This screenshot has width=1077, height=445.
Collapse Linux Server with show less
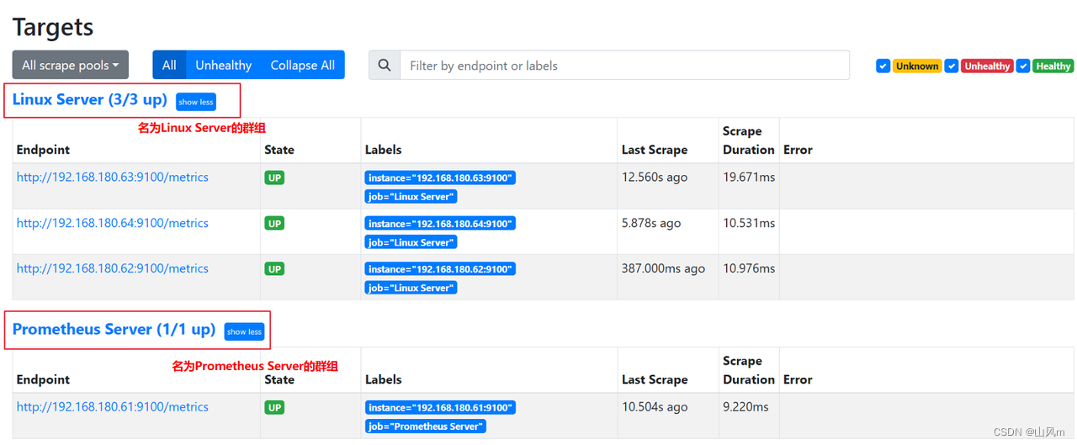click(x=196, y=102)
